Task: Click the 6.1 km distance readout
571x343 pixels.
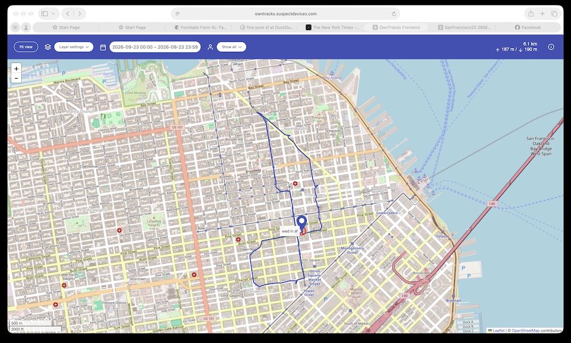Action: 530,44
